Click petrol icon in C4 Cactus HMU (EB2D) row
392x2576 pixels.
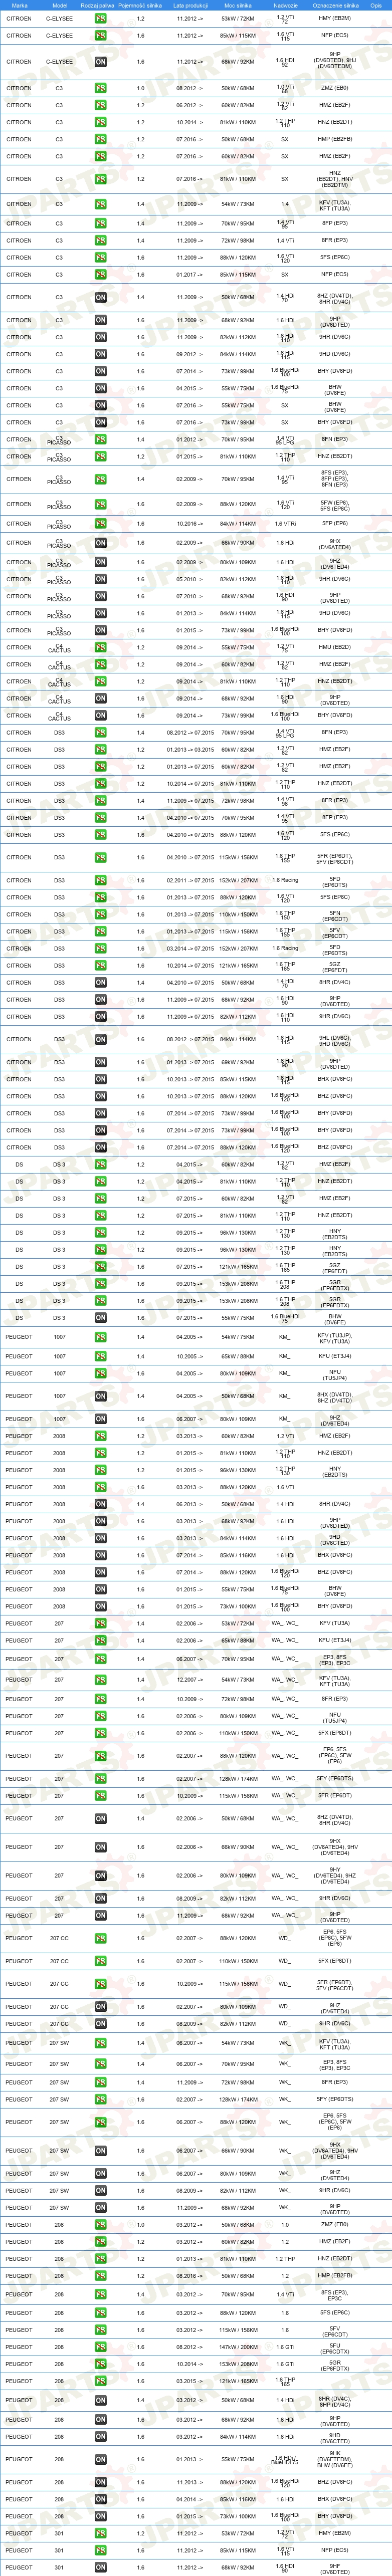100,648
